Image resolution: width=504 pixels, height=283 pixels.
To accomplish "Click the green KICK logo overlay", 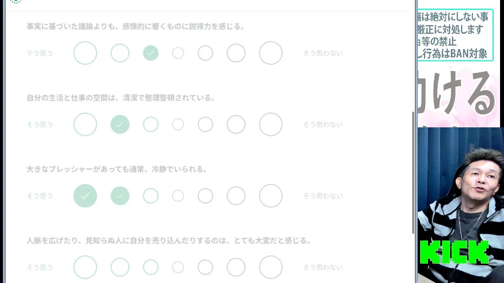I will click(454, 252).
